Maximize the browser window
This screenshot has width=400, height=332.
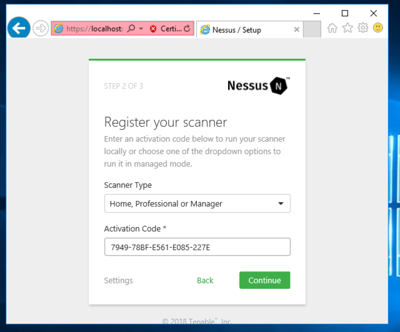345,13
